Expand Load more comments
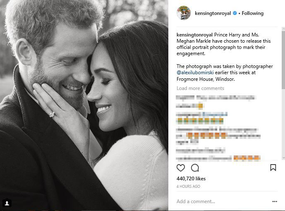Viewport: 285px width, 211px height. pyautogui.click(x=200, y=88)
